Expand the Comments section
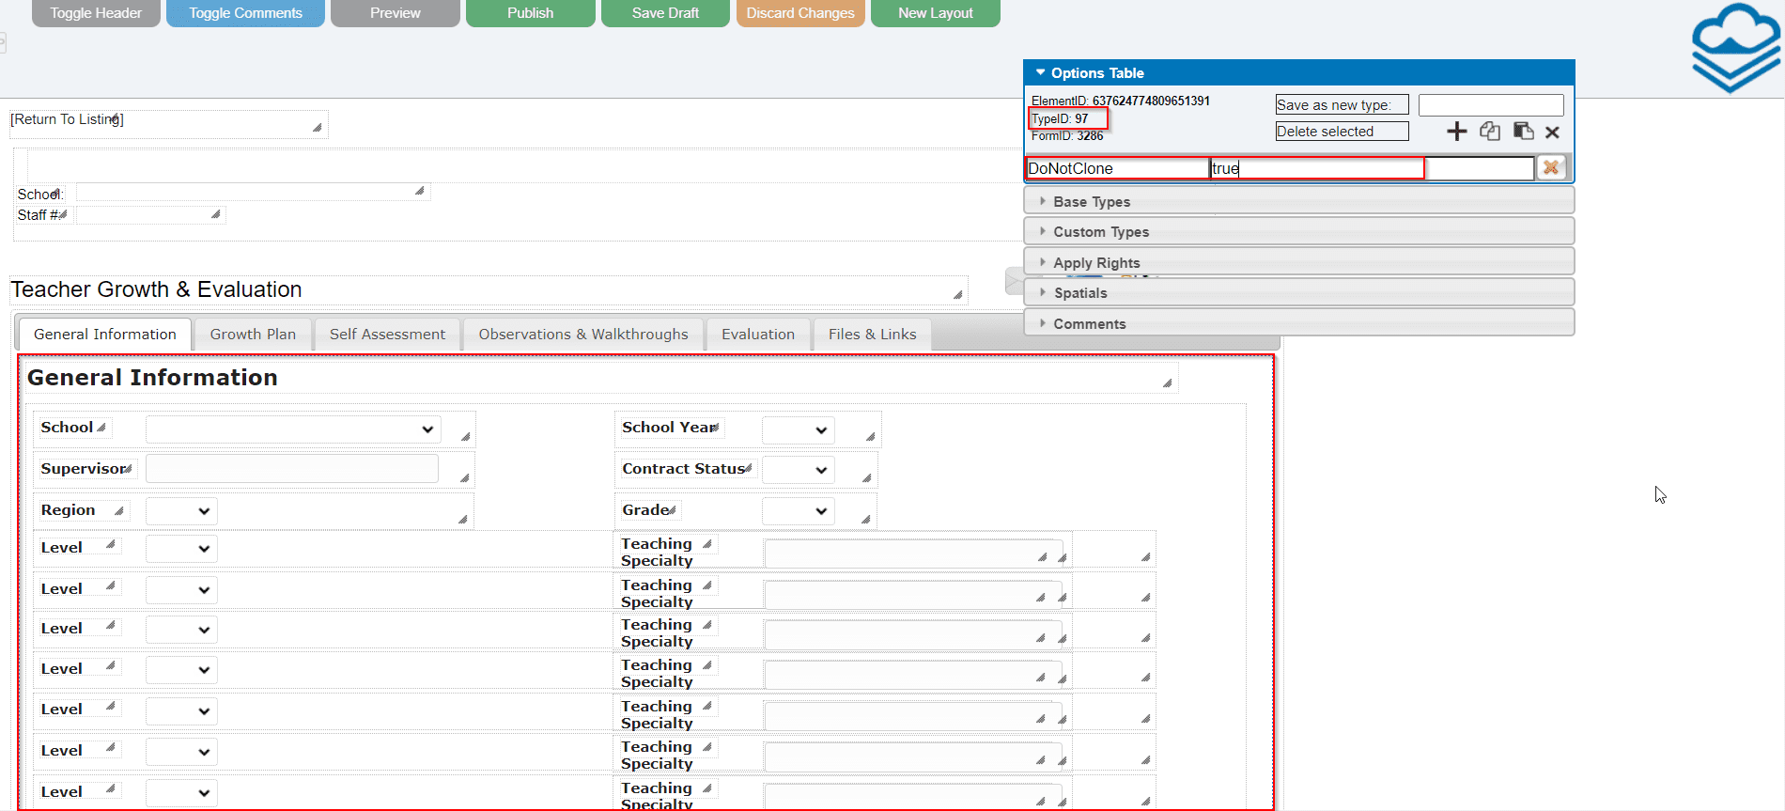This screenshot has width=1785, height=811. (x=1299, y=323)
